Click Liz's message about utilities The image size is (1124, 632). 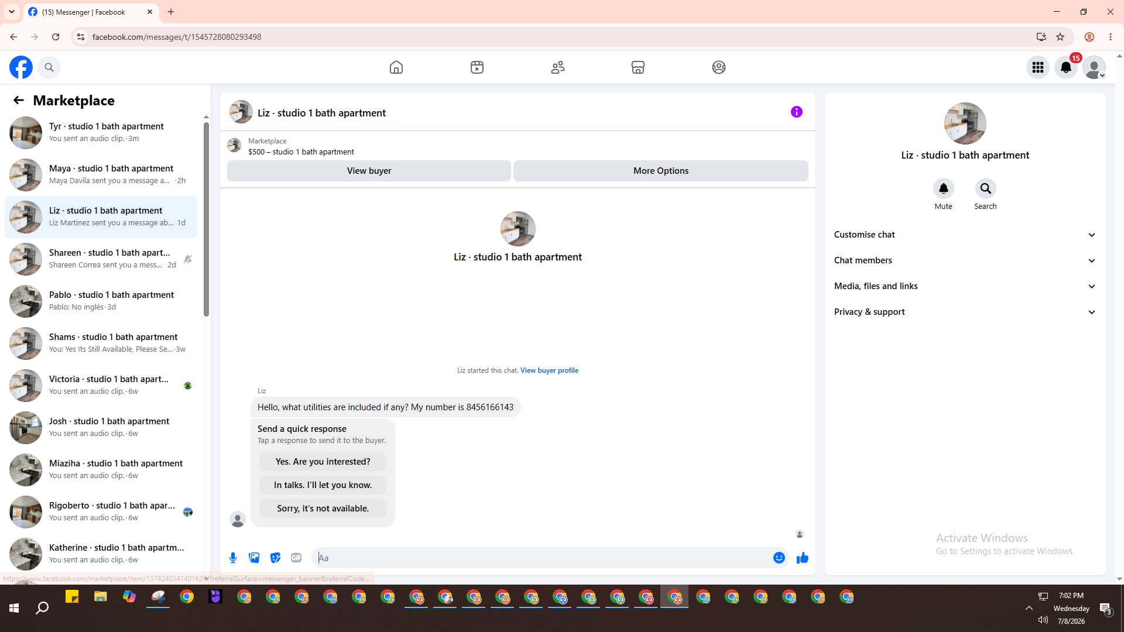click(x=385, y=407)
